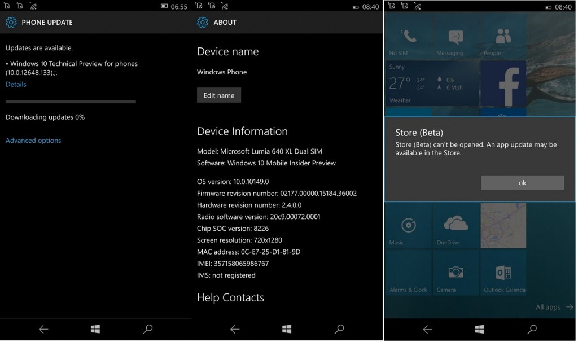Select the Model: Microsoft Lumia 640 XL line
The height and width of the screenshot is (342, 578).
pyautogui.click(x=260, y=151)
